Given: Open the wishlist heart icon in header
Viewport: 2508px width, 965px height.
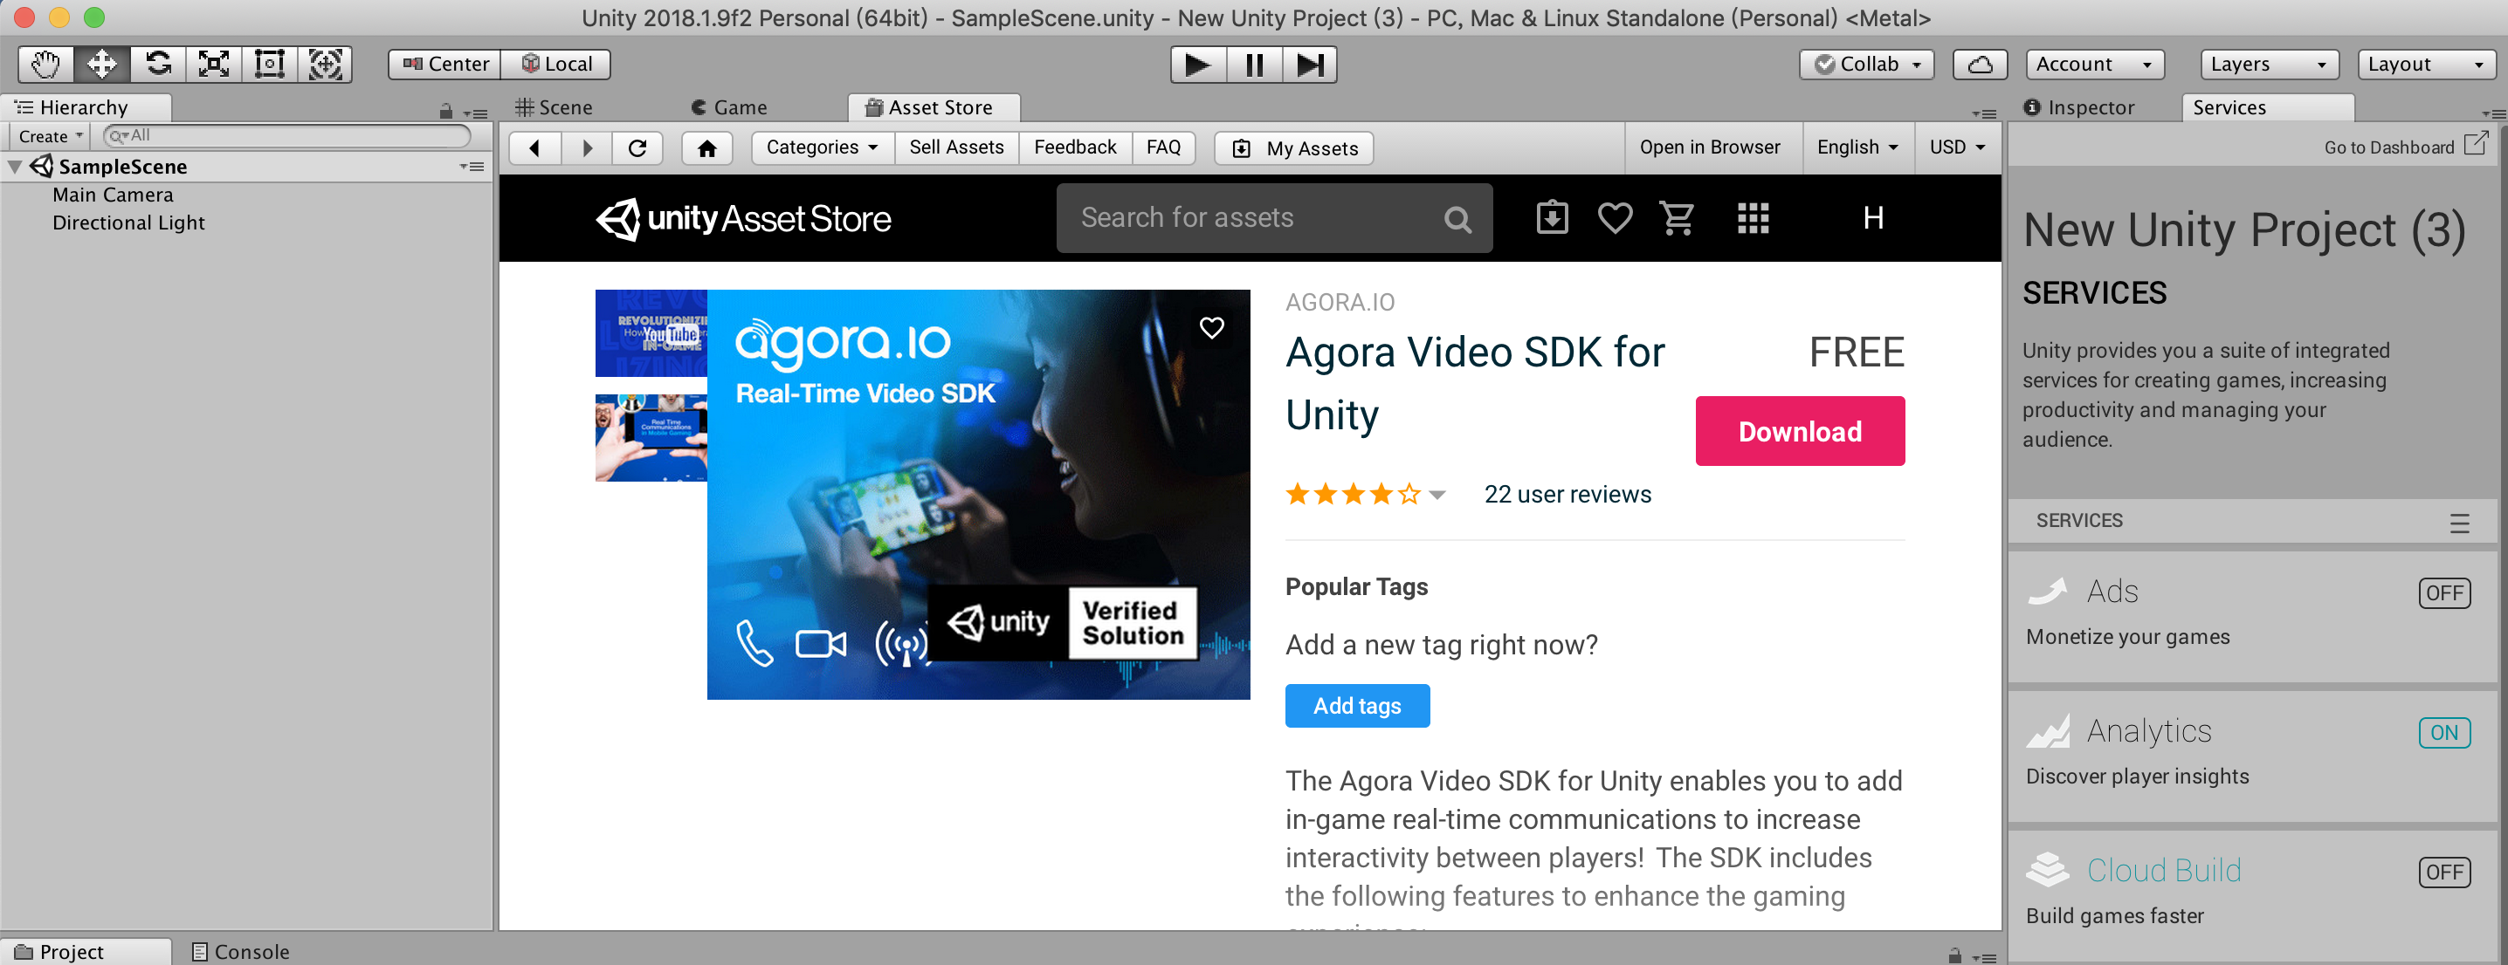Looking at the screenshot, I should coord(1615,218).
